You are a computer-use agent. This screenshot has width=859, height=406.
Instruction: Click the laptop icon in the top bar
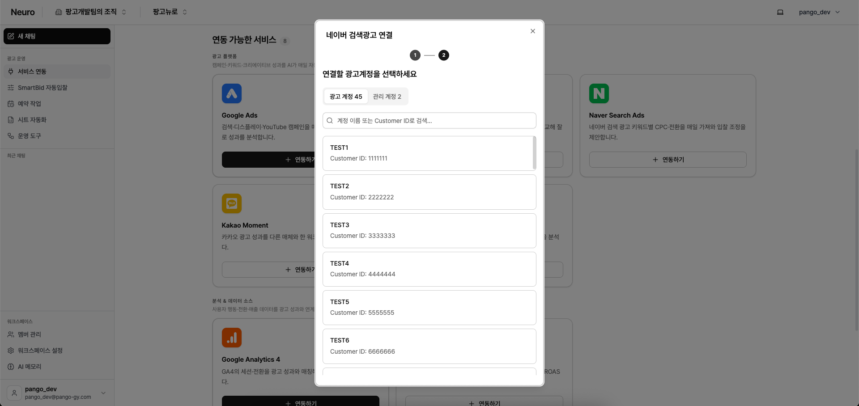780,13
